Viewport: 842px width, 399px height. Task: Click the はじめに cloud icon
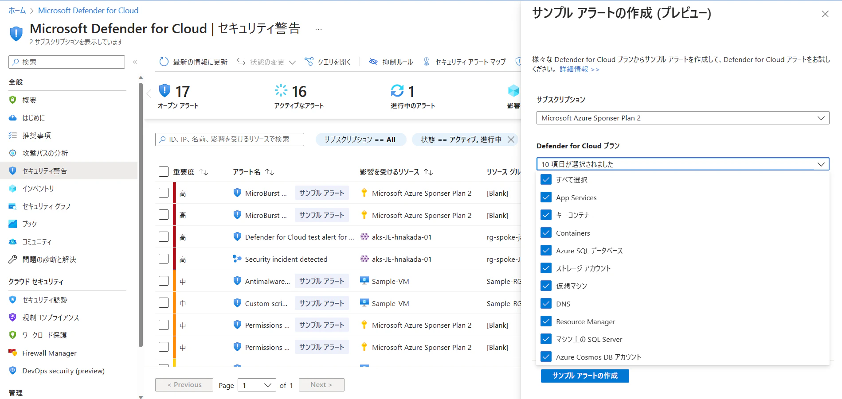click(x=13, y=118)
